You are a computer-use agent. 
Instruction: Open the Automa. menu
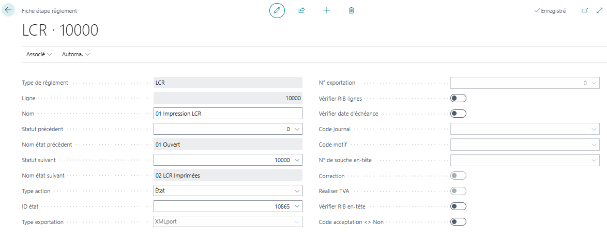coord(75,54)
